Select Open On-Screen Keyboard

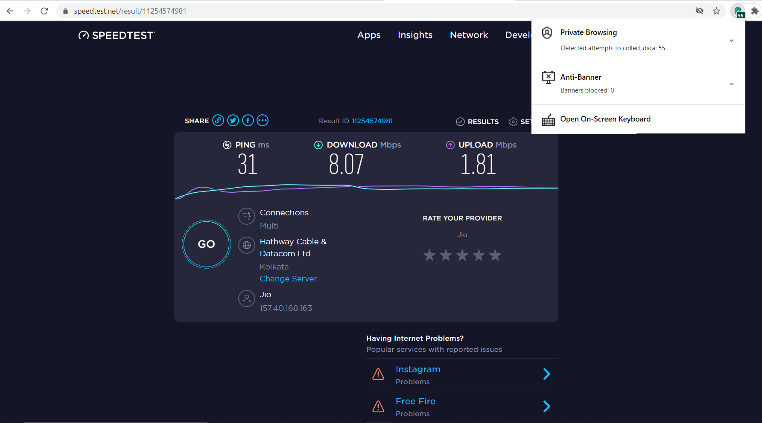(x=605, y=119)
